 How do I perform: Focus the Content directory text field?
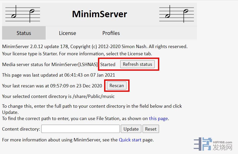pos(80,129)
